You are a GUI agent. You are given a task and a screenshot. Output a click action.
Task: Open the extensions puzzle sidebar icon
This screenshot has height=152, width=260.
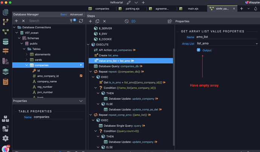[6, 129]
